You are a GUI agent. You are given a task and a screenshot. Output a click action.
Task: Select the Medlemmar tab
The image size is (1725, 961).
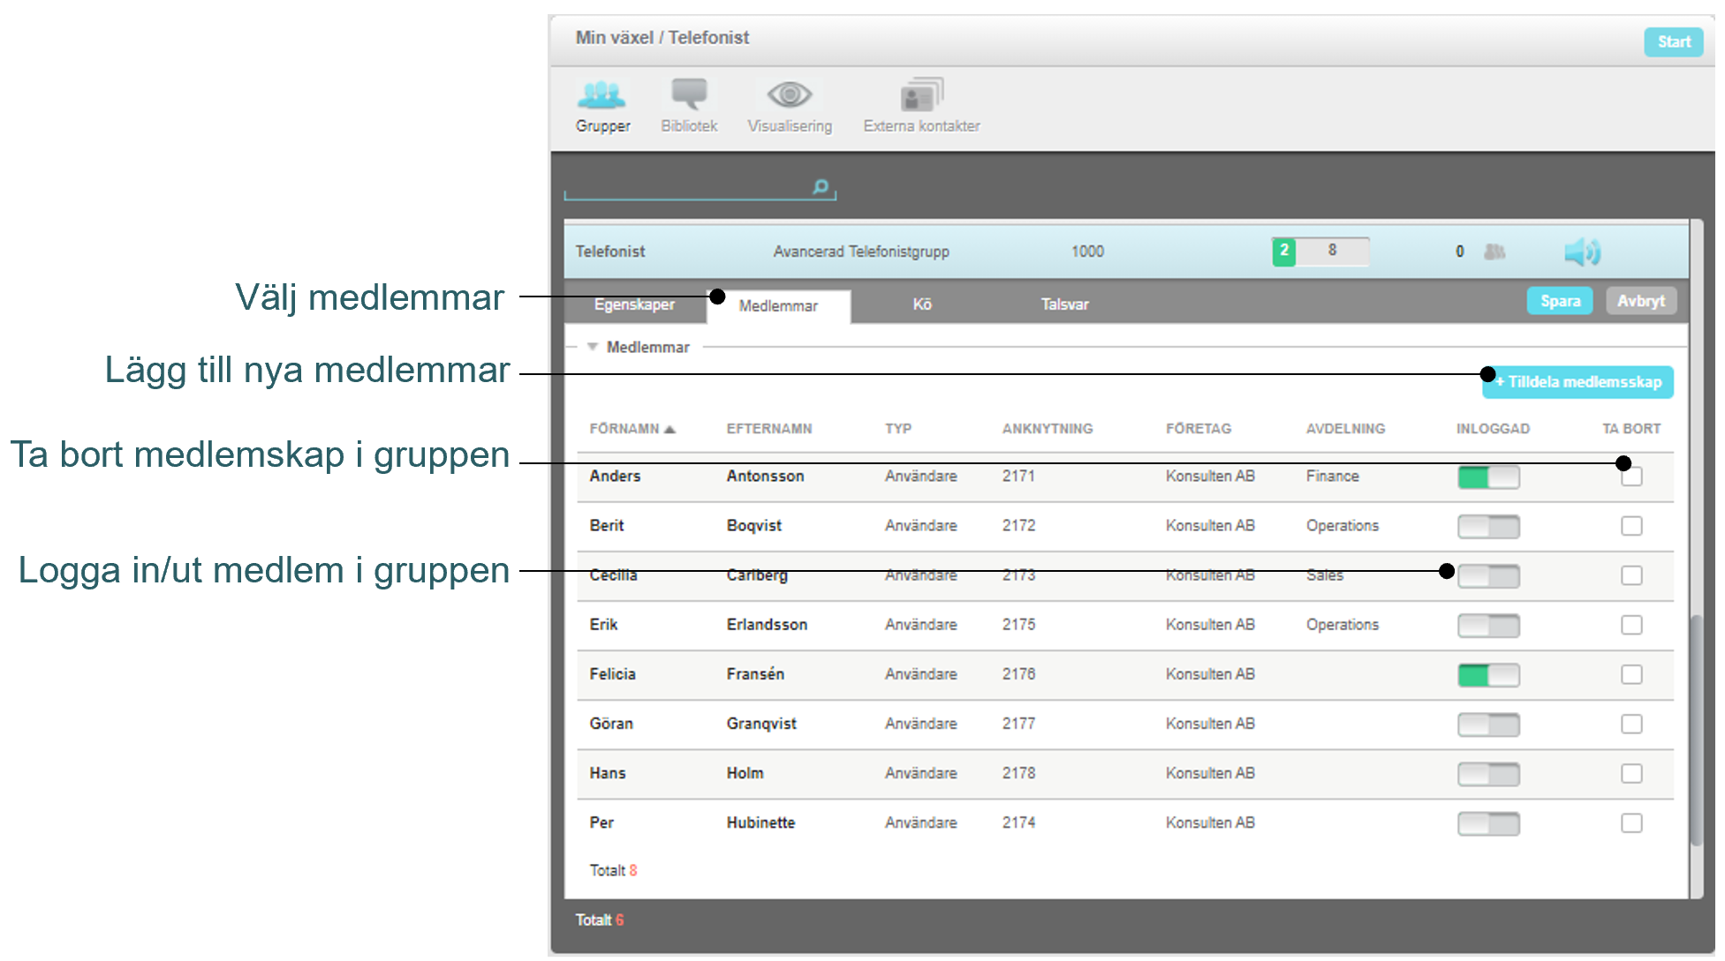[778, 306]
